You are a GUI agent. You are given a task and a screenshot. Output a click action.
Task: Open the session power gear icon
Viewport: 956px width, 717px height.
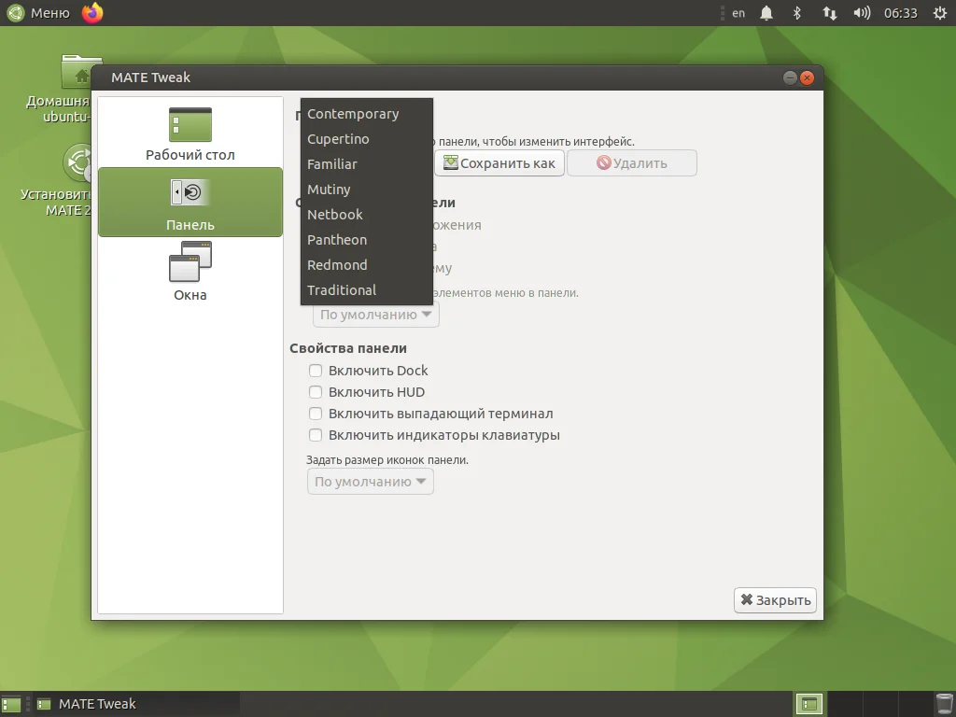[x=940, y=13]
